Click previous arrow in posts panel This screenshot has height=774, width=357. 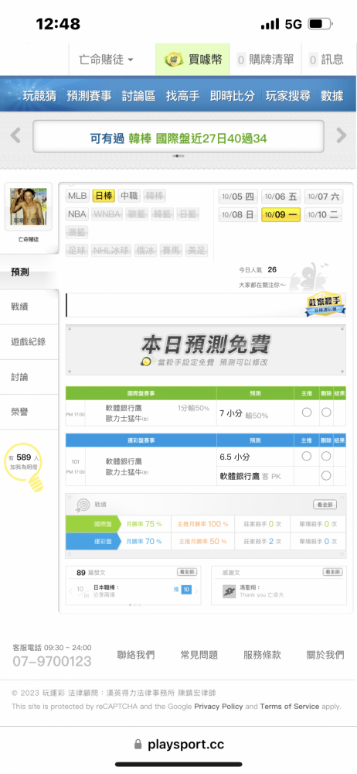pos(70,591)
